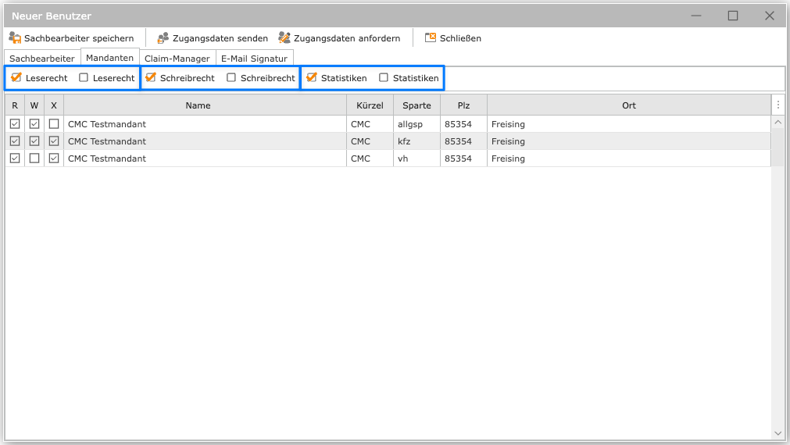Viewport: 790px width, 445px height.
Task: Sort the table by the Name column header
Action: click(x=198, y=105)
